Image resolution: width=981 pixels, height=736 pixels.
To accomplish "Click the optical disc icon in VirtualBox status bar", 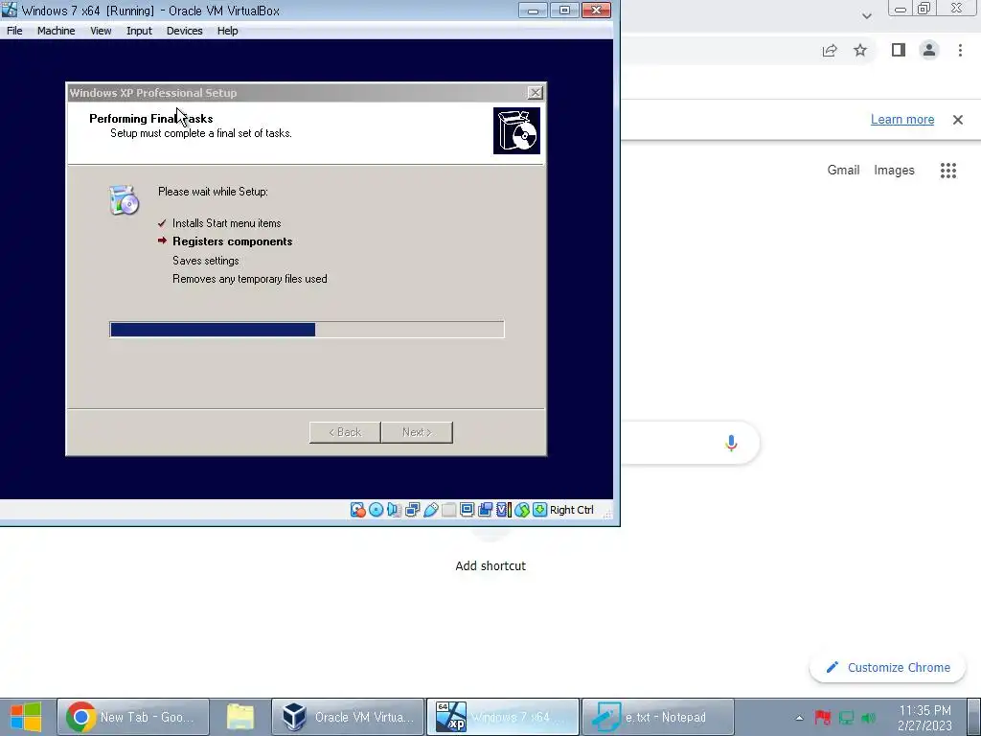I will point(376,510).
